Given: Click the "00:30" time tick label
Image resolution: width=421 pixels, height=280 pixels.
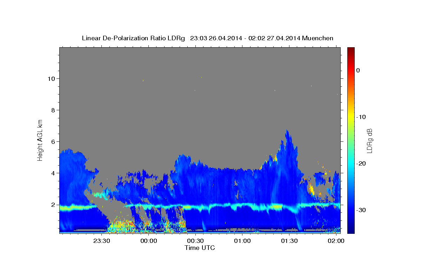Looking at the screenshot, I should click(195, 241).
